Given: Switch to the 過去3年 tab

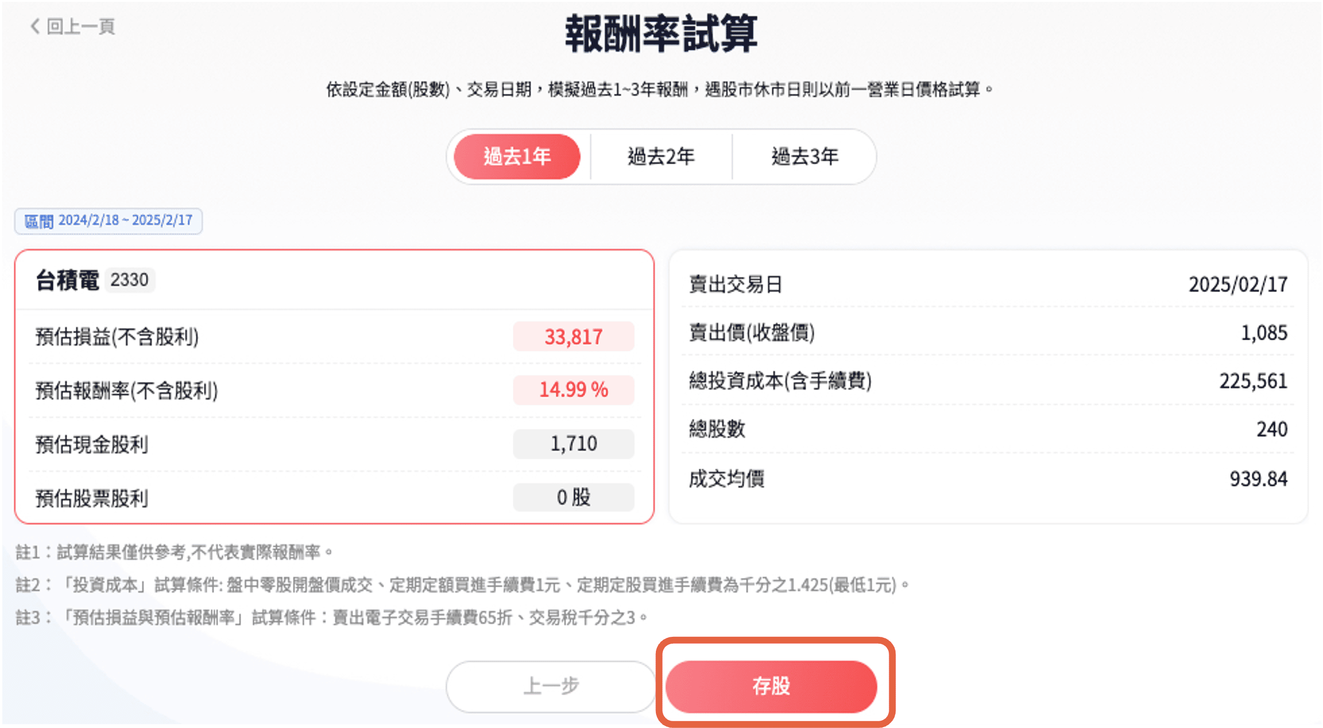Looking at the screenshot, I should pyautogui.click(x=805, y=157).
